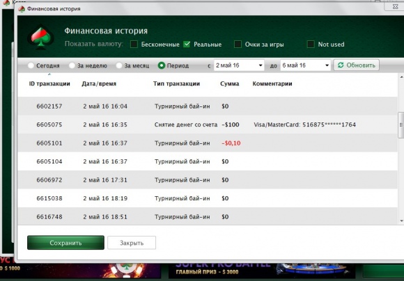Tick the Очки за игры checkbox
This screenshot has height=281, width=404.
[x=238, y=44]
